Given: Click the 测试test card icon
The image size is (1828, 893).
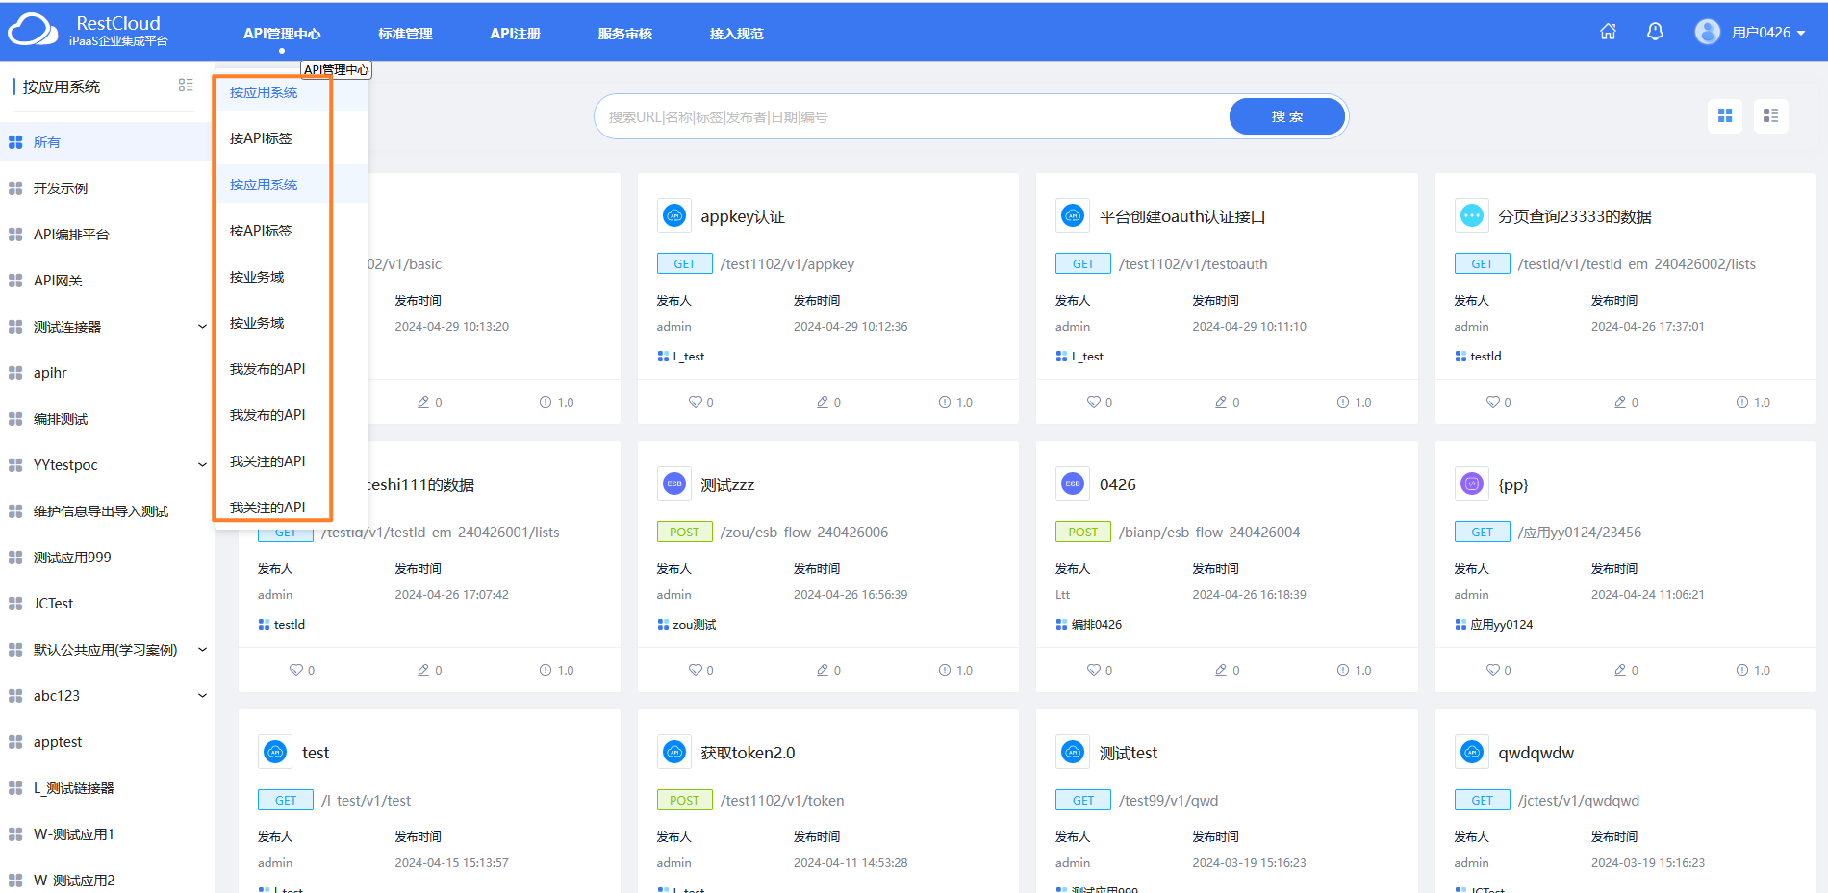Looking at the screenshot, I should pos(1073,752).
